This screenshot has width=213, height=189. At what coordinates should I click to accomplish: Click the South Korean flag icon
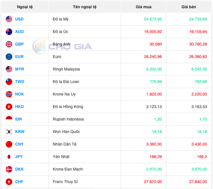pos(9,132)
